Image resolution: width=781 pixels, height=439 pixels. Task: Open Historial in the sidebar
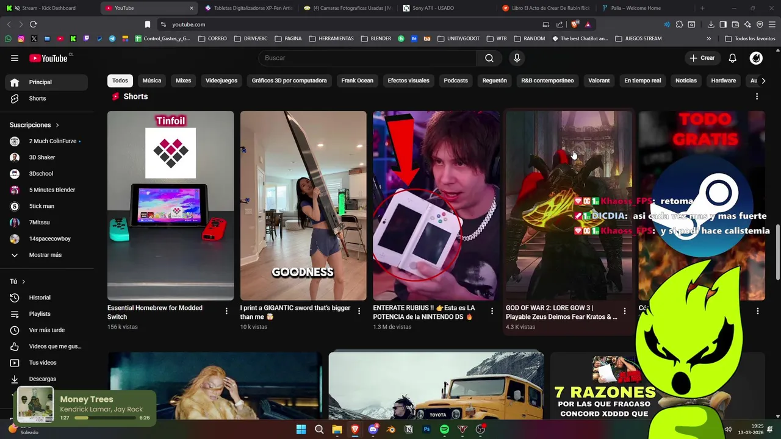pos(47,298)
